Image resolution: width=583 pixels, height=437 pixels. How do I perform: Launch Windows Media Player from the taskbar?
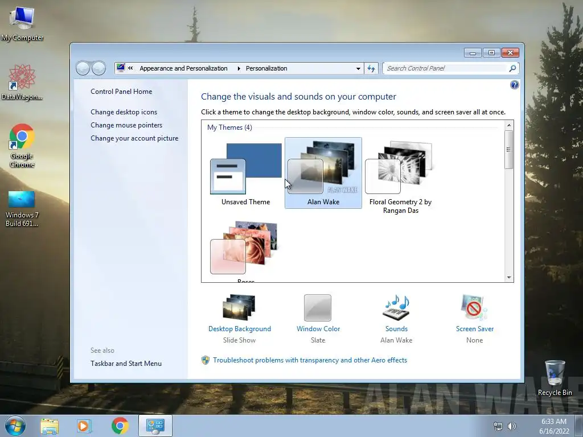point(84,426)
